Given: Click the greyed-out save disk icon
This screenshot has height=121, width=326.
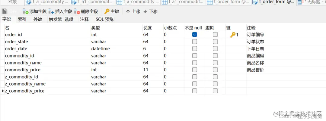Looking at the screenshot, I should pyautogui.click(x=5, y=11).
